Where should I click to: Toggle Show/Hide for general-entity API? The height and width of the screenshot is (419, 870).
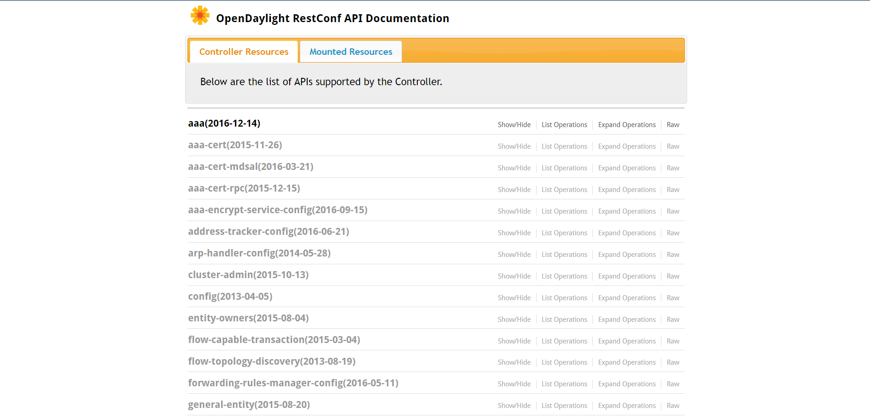click(514, 406)
